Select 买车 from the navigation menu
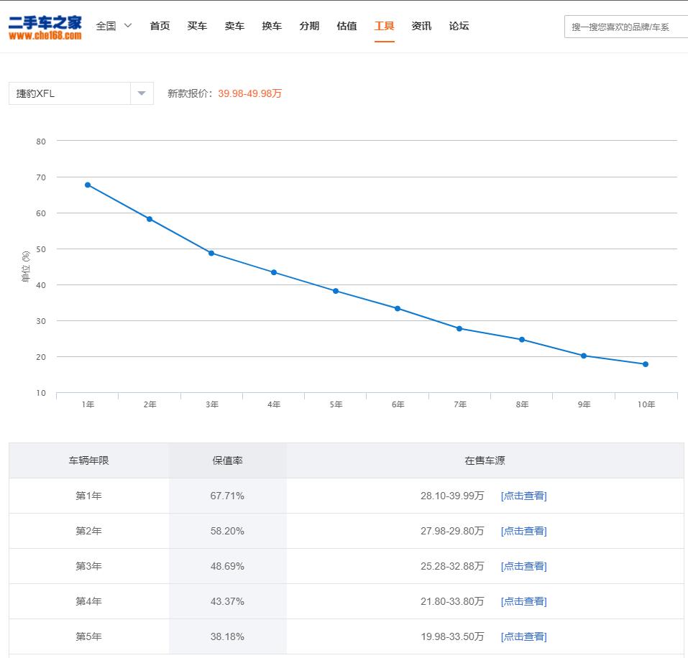The height and width of the screenshot is (658, 688). 197,25
